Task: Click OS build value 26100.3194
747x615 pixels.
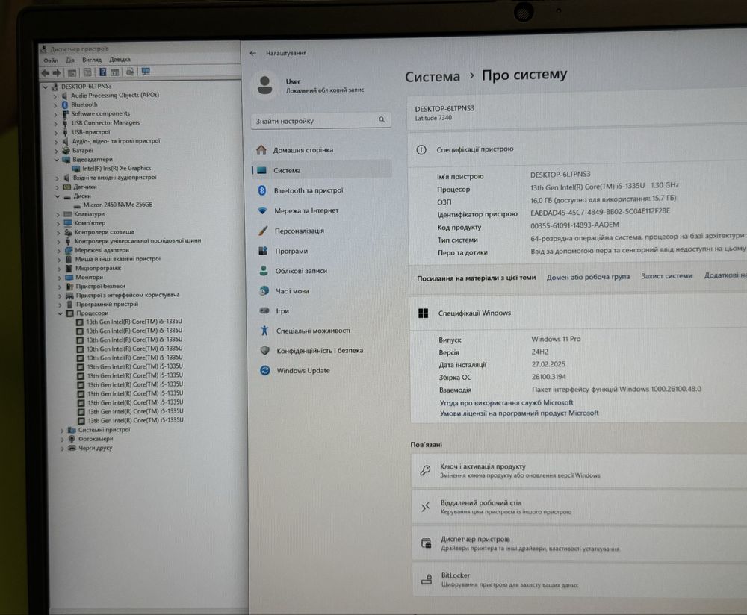Action: (x=549, y=376)
